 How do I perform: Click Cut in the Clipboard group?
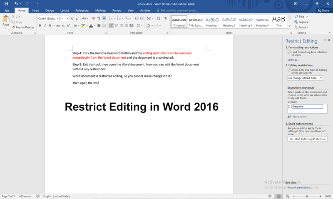pos(16,17)
